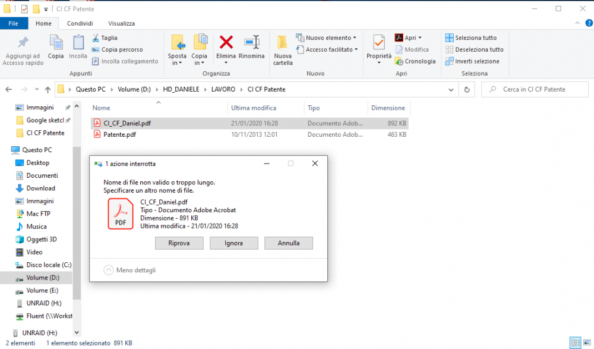Click LAVORO in the address path

click(223, 90)
